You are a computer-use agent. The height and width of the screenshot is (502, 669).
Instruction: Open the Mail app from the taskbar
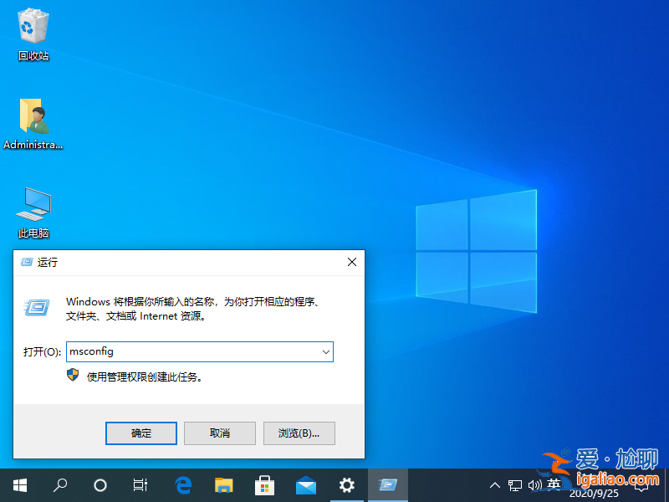305,484
